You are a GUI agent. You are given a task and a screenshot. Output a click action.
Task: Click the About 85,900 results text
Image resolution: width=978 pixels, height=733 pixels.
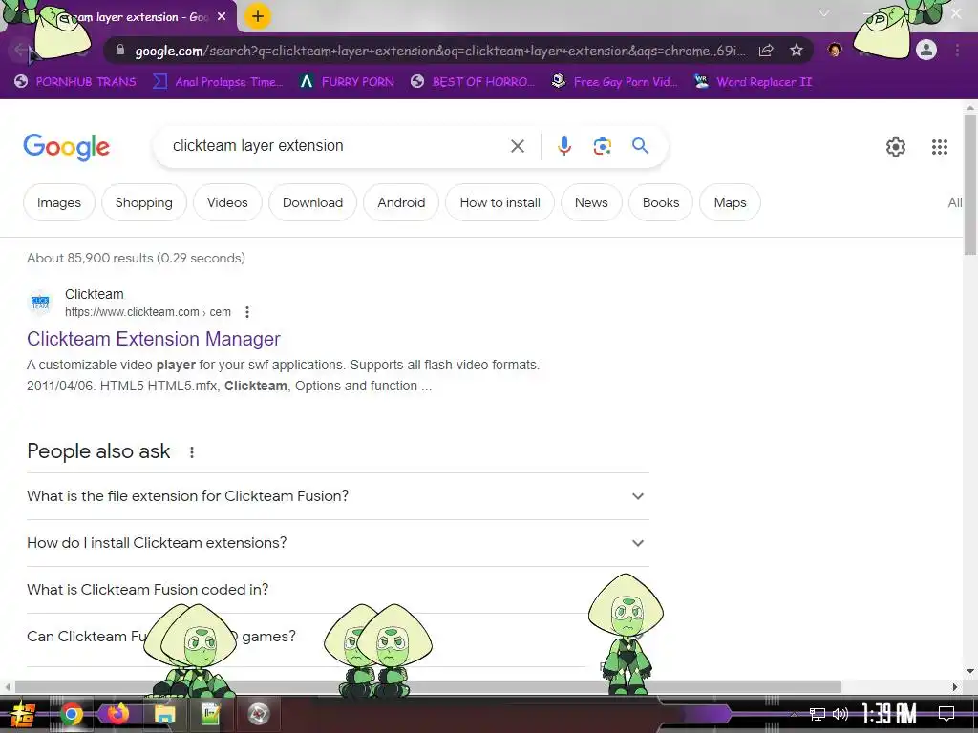pos(136,258)
